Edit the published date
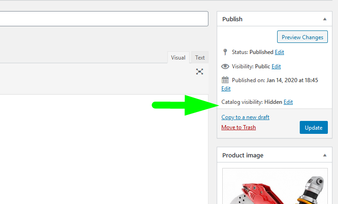This screenshot has height=204, width=338. point(226,89)
